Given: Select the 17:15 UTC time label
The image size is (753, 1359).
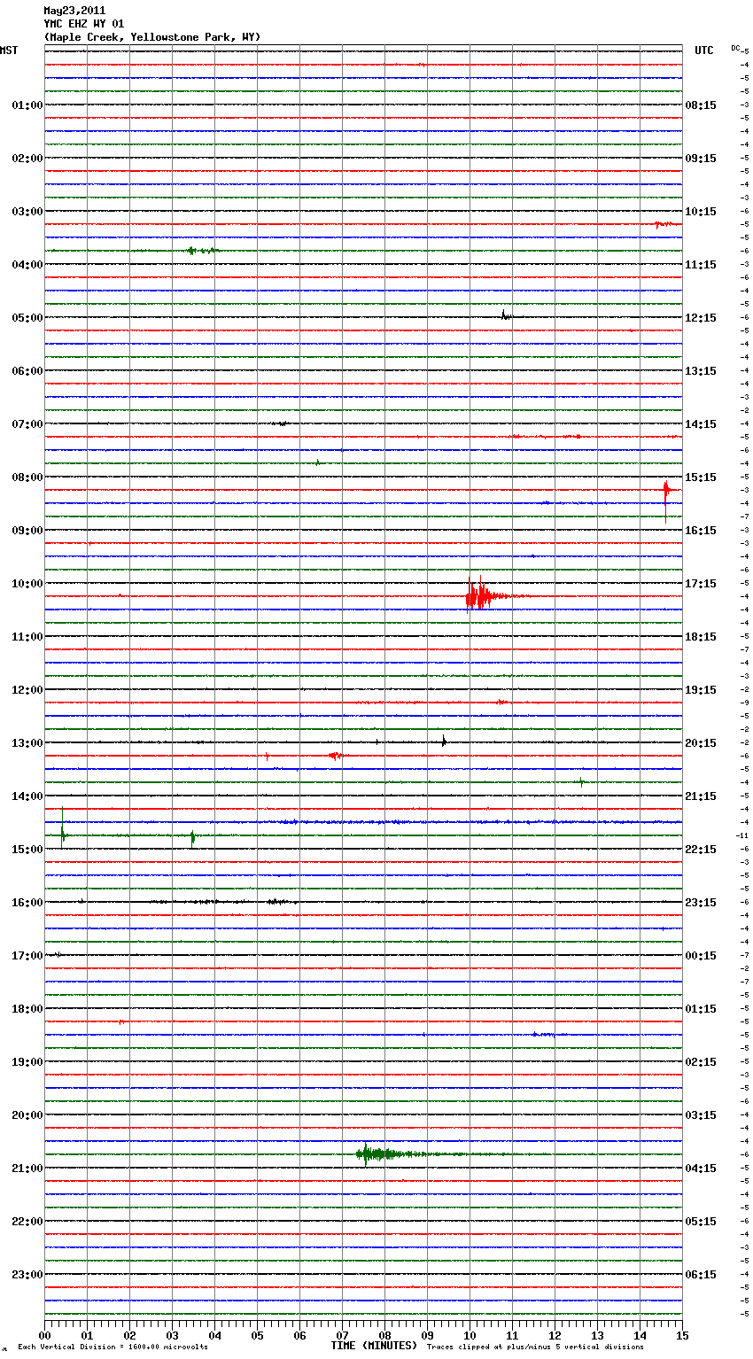Looking at the screenshot, I should click(x=701, y=584).
